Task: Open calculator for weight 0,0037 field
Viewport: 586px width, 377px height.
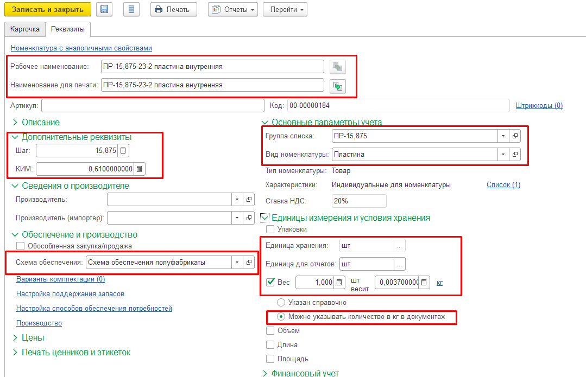Action: point(424,283)
